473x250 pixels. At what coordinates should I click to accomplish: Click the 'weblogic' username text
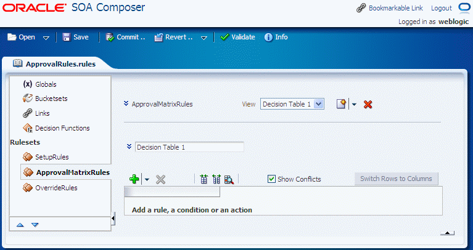(x=453, y=22)
